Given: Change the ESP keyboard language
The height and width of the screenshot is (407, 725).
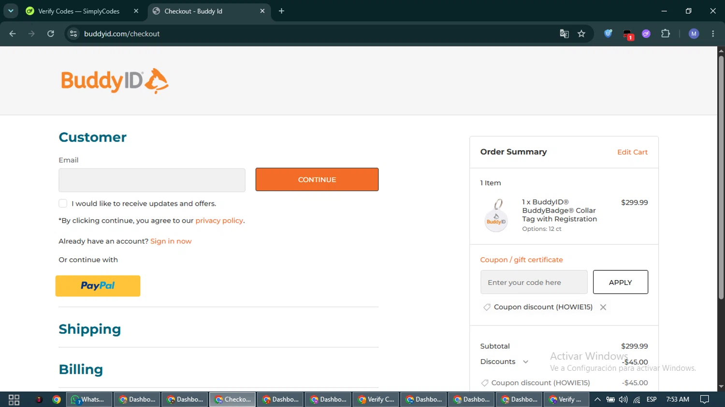Looking at the screenshot, I should pyautogui.click(x=652, y=400).
